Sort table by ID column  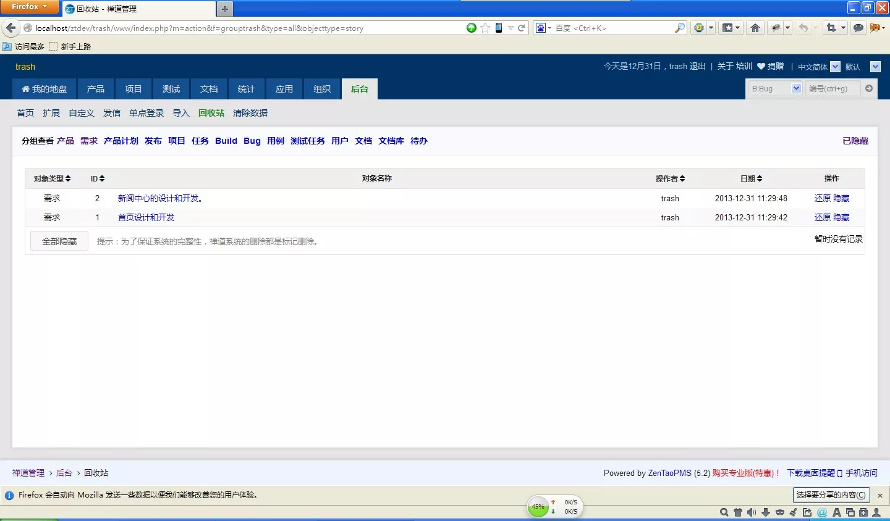98,178
